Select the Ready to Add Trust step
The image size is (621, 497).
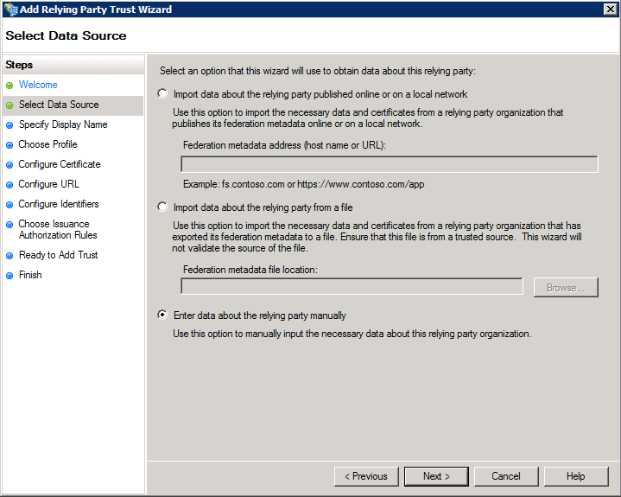[58, 255]
